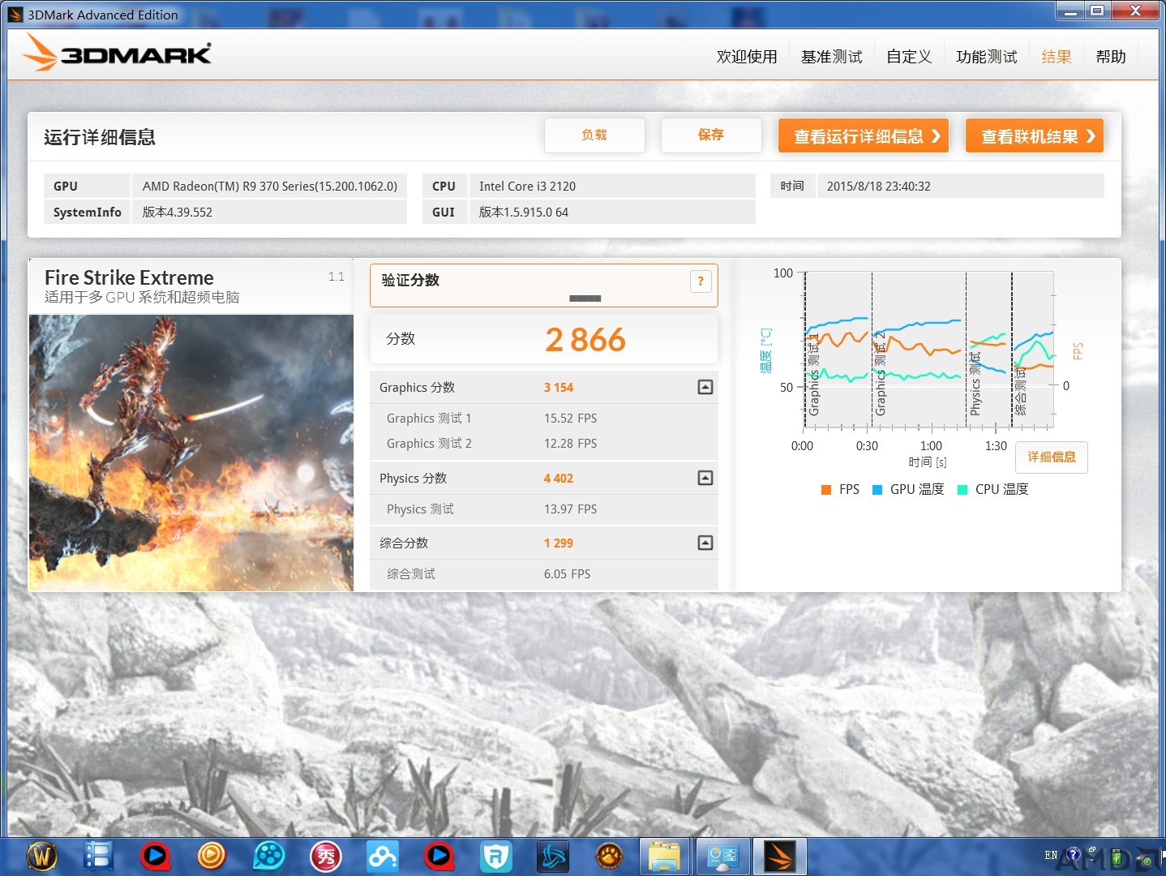
Task: Click the EN language indicator in tray
Action: 1051,855
